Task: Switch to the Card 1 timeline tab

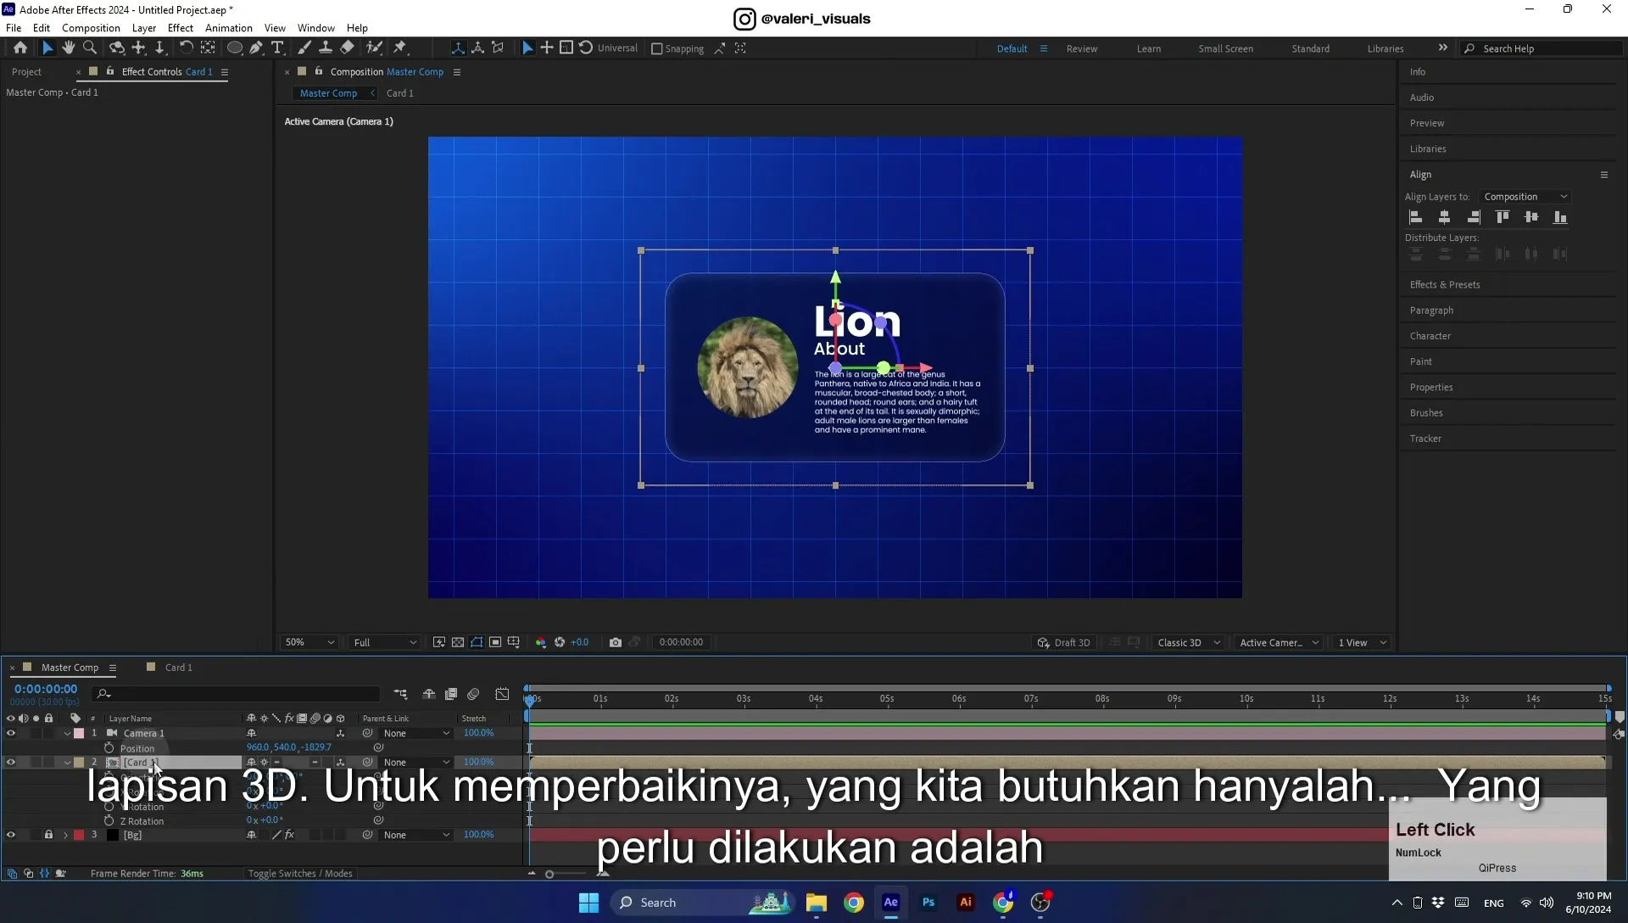Action: click(178, 668)
